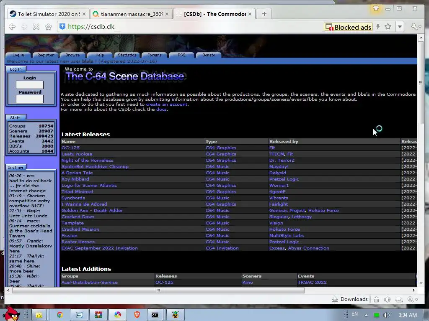Open the Brave browser on the taskbar

click(x=137, y=315)
